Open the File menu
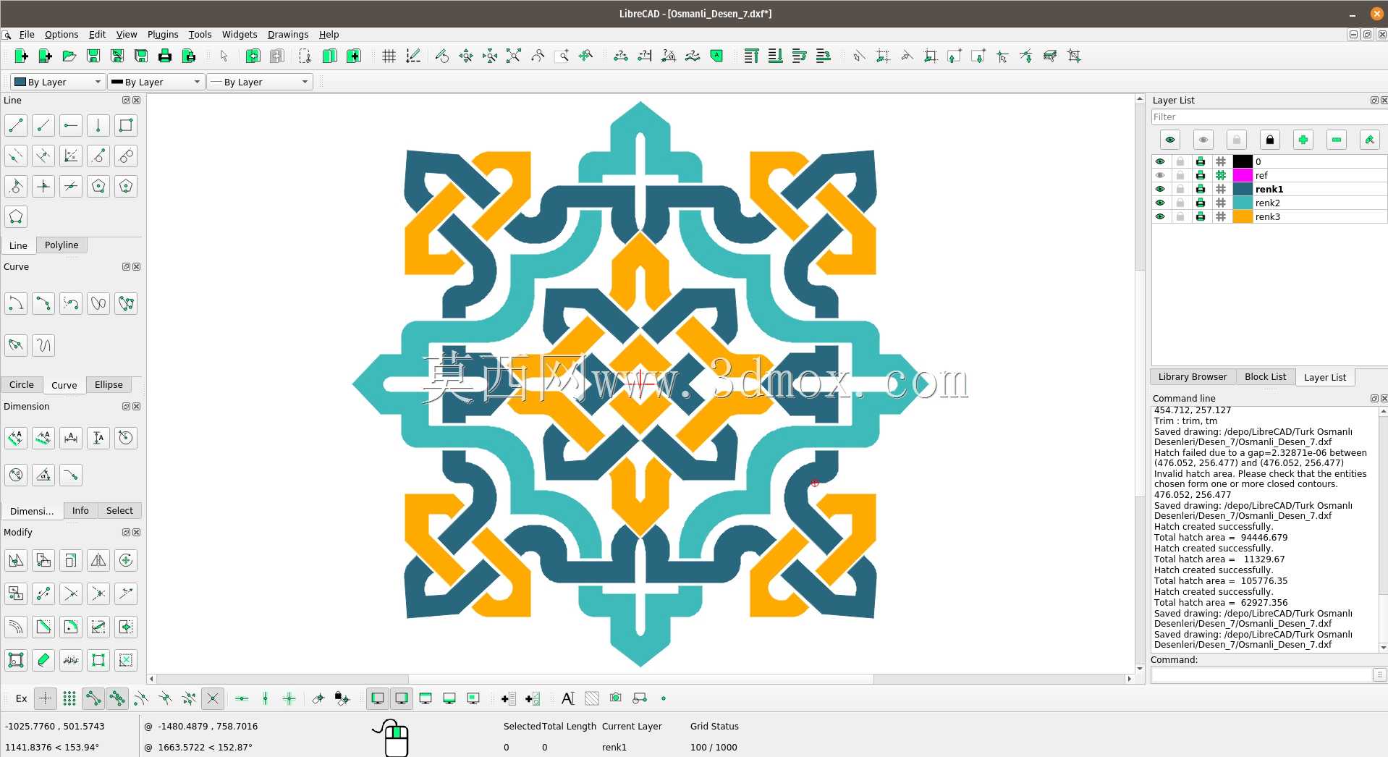The height and width of the screenshot is (757, 1388). [27, 34]
